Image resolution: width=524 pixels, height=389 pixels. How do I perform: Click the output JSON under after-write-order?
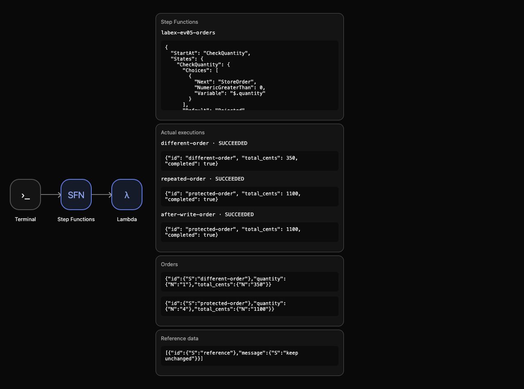250,232
